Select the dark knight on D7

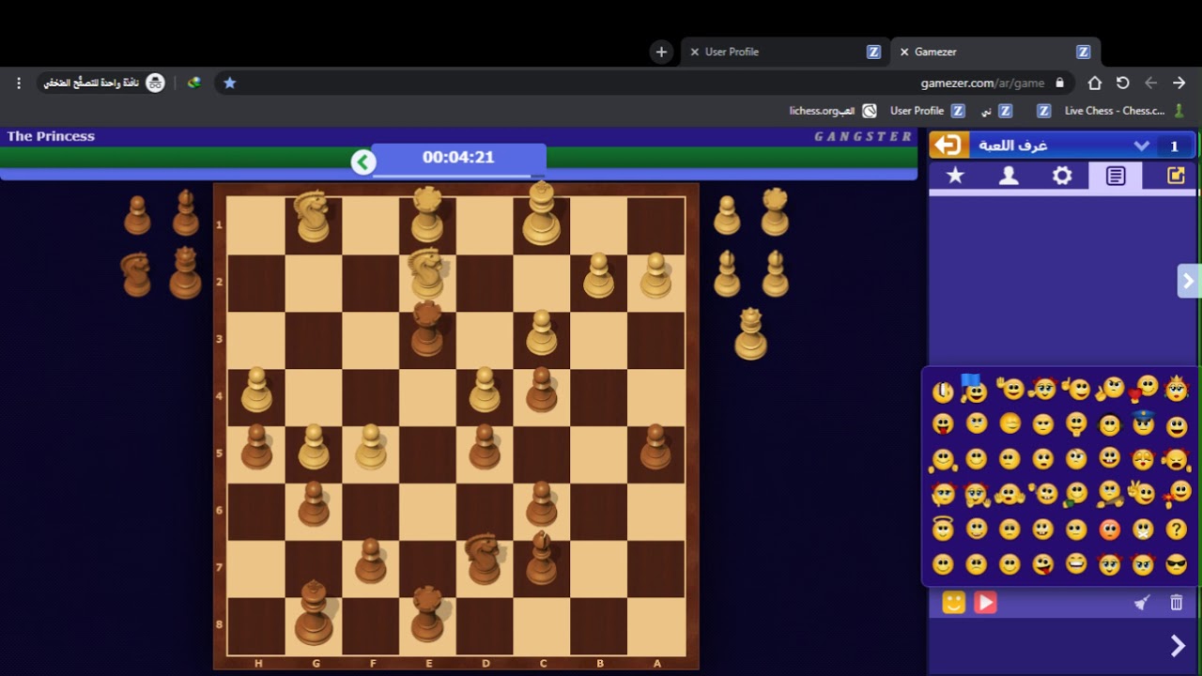[x=483, y=558]
